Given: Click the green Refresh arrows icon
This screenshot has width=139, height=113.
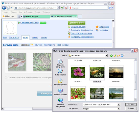Looking at the screenshot, I should tap(62, 8).
